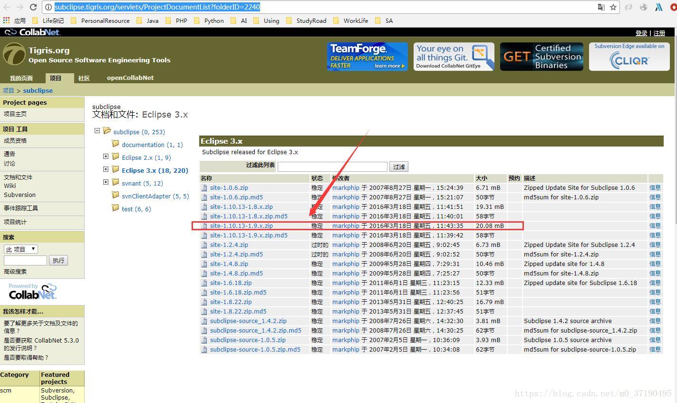Click file icon for site-1.10.13-1.9.x.zip

click(204, 226)
